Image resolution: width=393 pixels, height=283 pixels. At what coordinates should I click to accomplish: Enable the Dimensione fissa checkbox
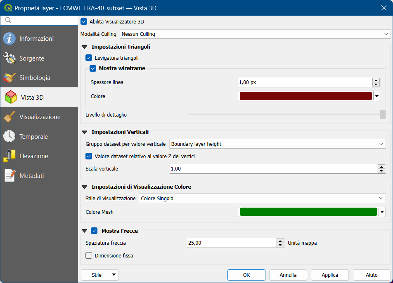(89, 255)
